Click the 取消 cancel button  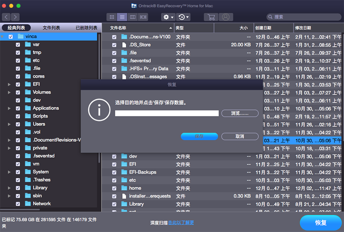point(240,136)
